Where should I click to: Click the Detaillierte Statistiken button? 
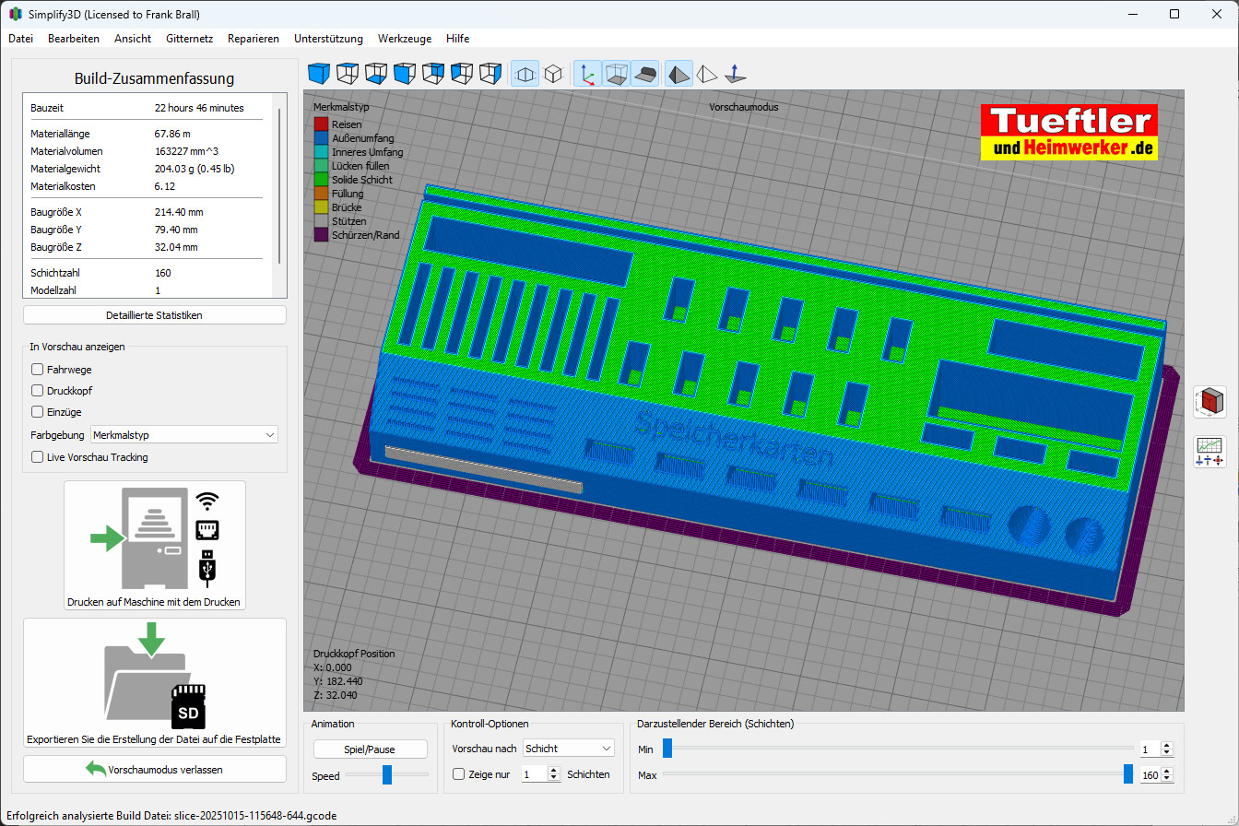tap(154, 315)
